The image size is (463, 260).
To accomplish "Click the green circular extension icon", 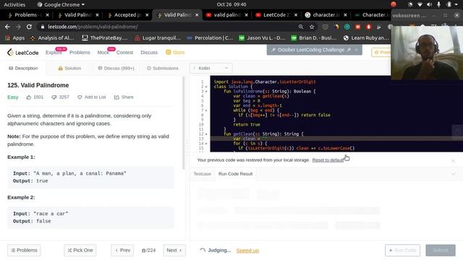I will (x=347, y=27).
